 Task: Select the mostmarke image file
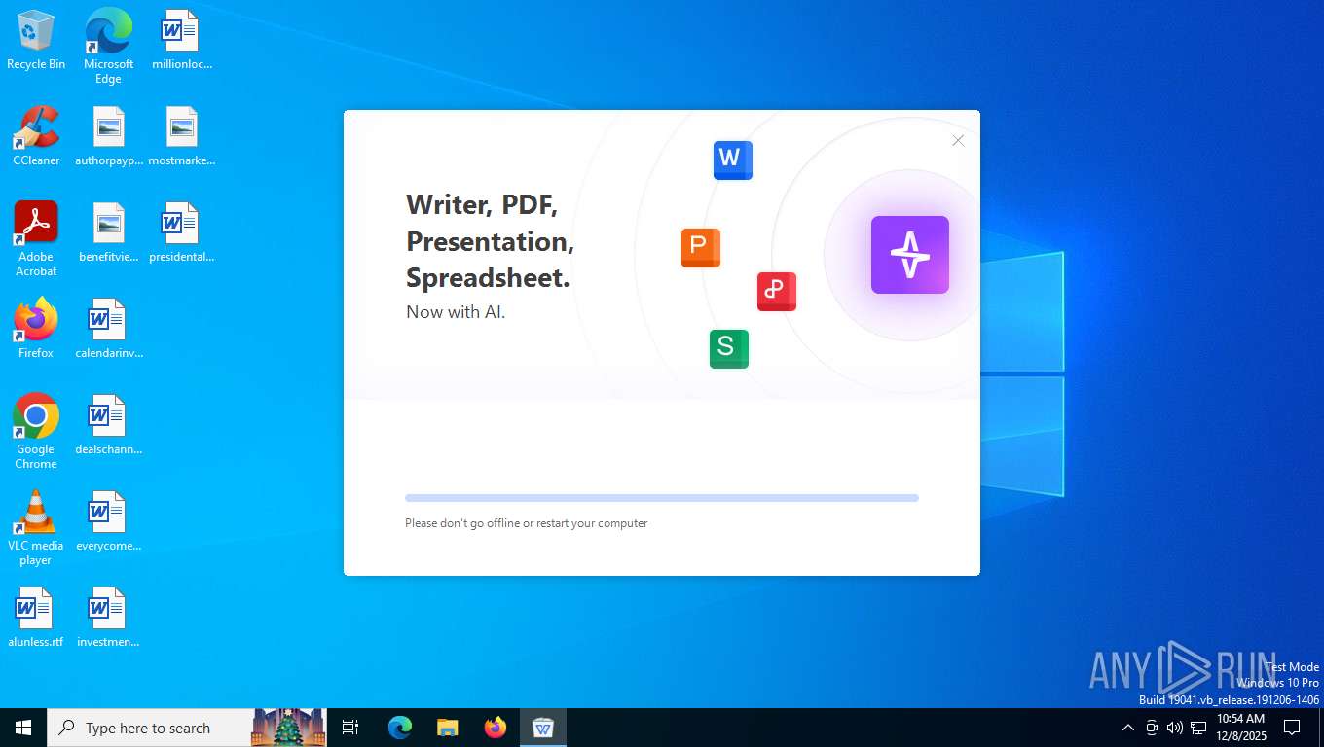tap(181, 136)
